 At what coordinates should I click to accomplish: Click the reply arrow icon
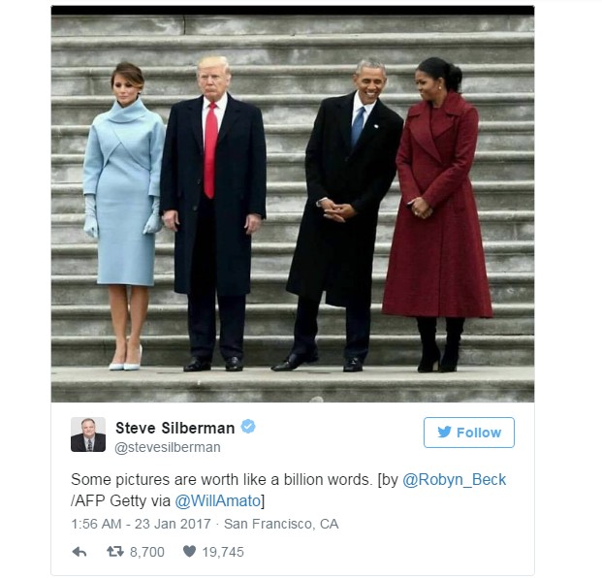click(79, 552)
